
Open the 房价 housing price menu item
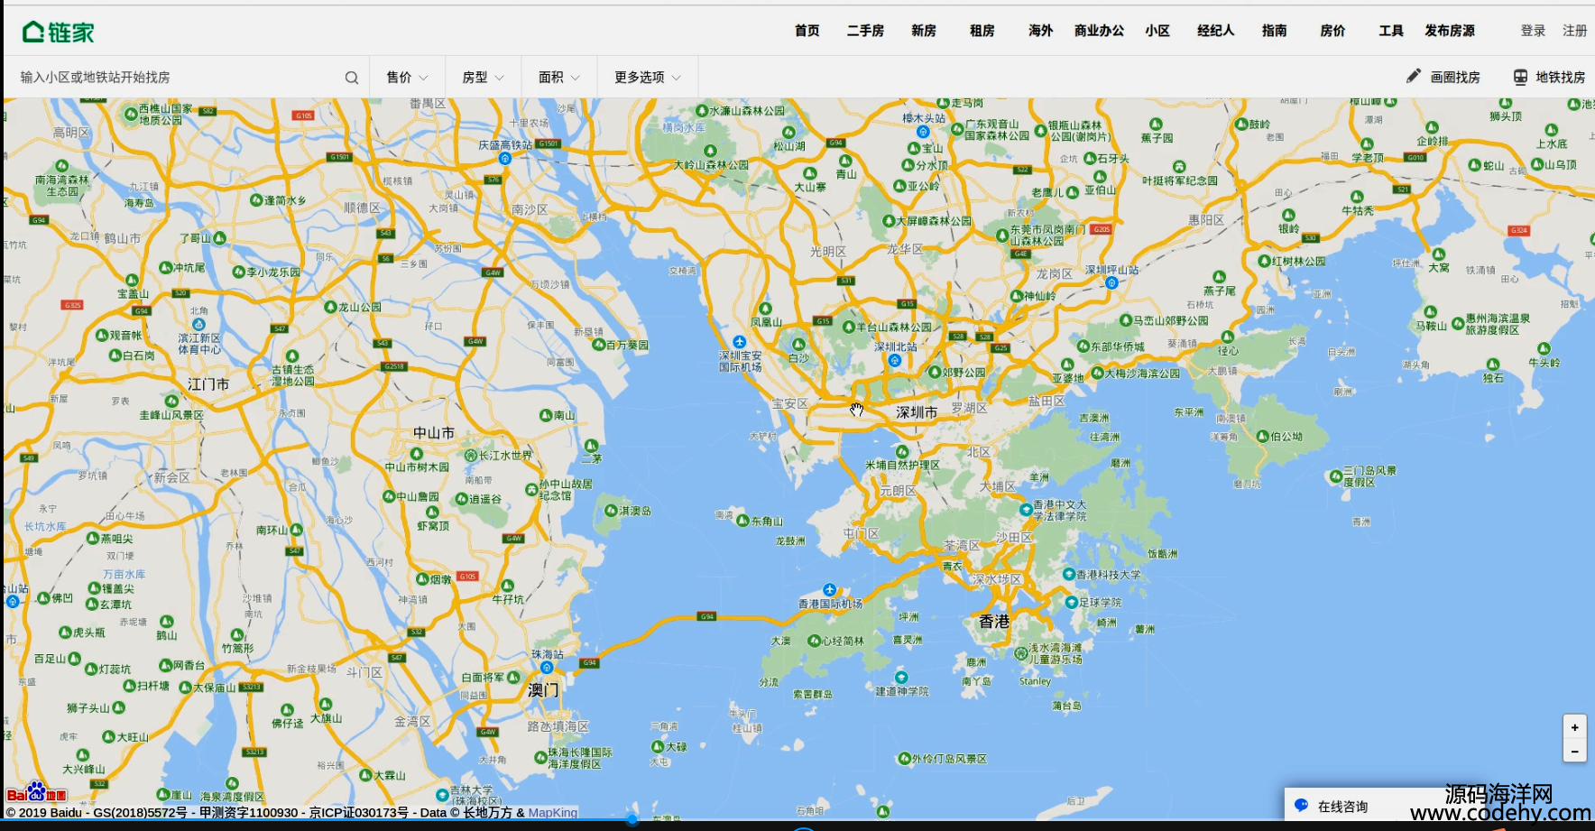coord(1332,31)
